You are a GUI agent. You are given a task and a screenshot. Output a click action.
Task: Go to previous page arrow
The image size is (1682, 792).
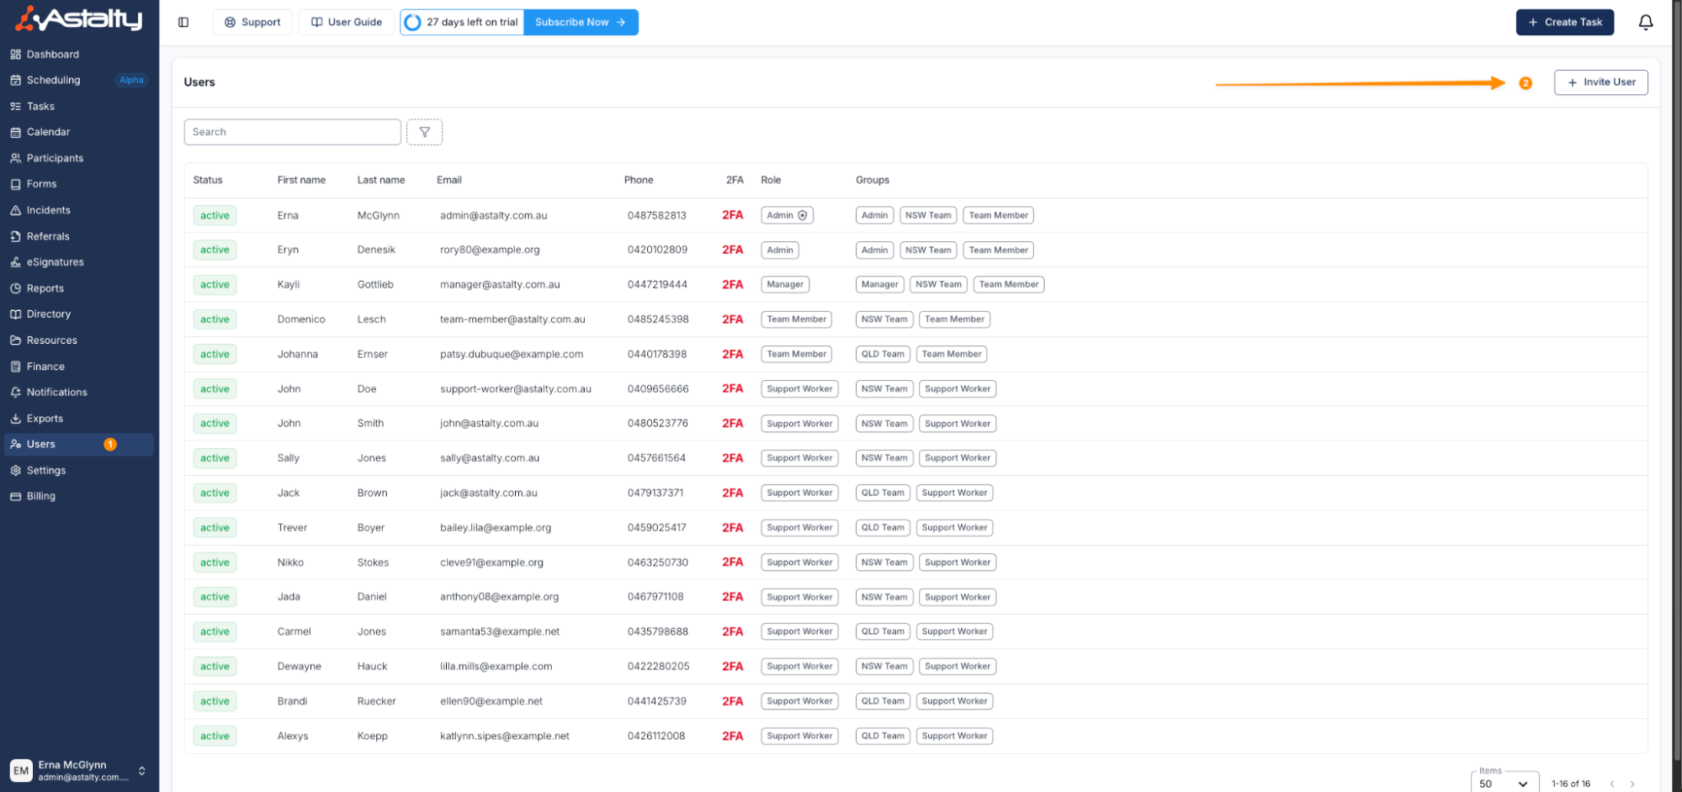(1612, 784)
